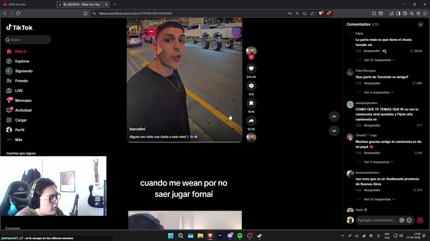This screenshot has width=430, height=241.
Task: Open the Brave Rewards triangle icon
Action: [x=329, y=13]
